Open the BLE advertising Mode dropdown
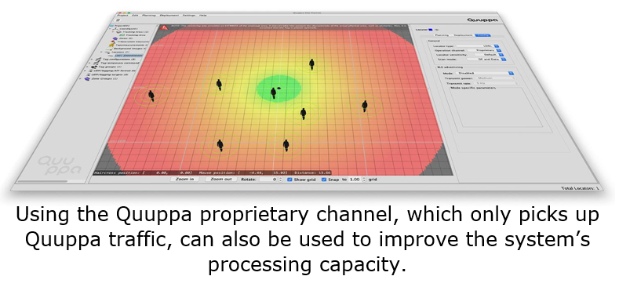The width and height of the screenshot is (619, 287). pos(484,73)
